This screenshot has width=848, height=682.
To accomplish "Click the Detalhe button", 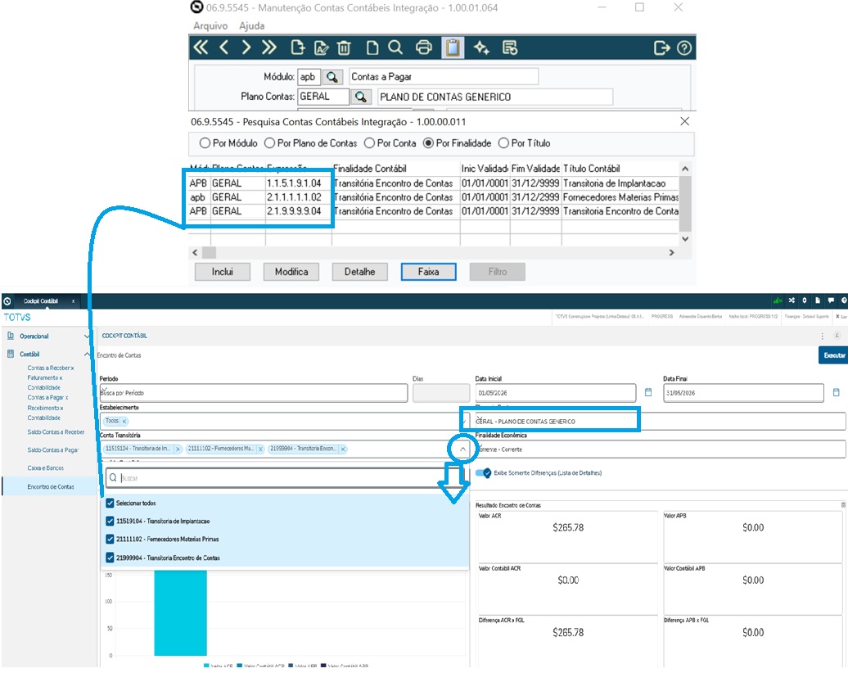I will 359,272.
